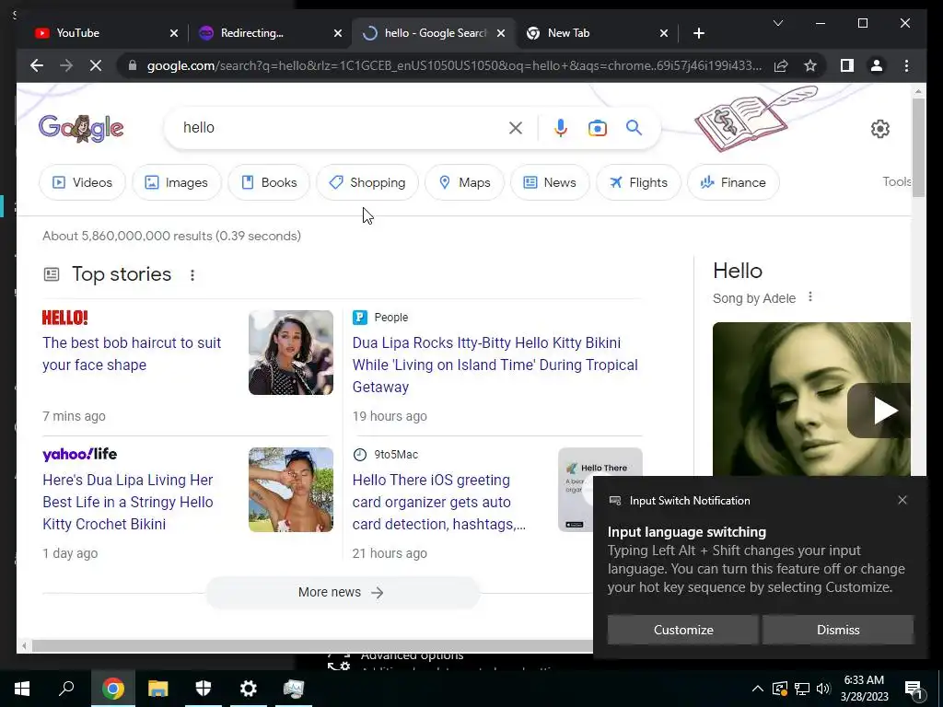
Task: Open Settings gear in taskbar
Action: (249, 689)
